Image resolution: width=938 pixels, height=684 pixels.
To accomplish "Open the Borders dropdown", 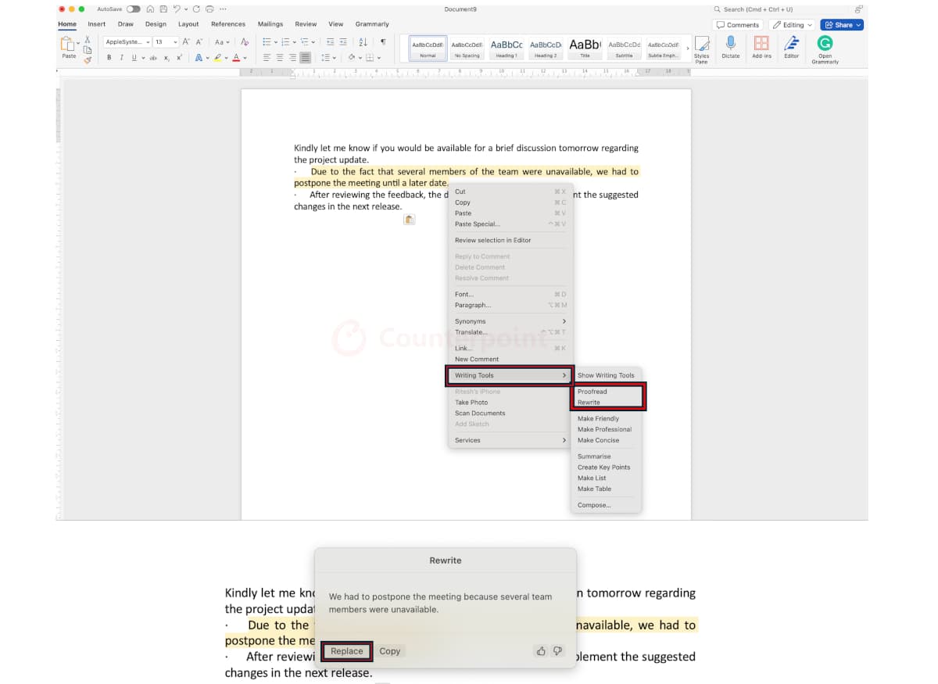I will tap(379, 58).
